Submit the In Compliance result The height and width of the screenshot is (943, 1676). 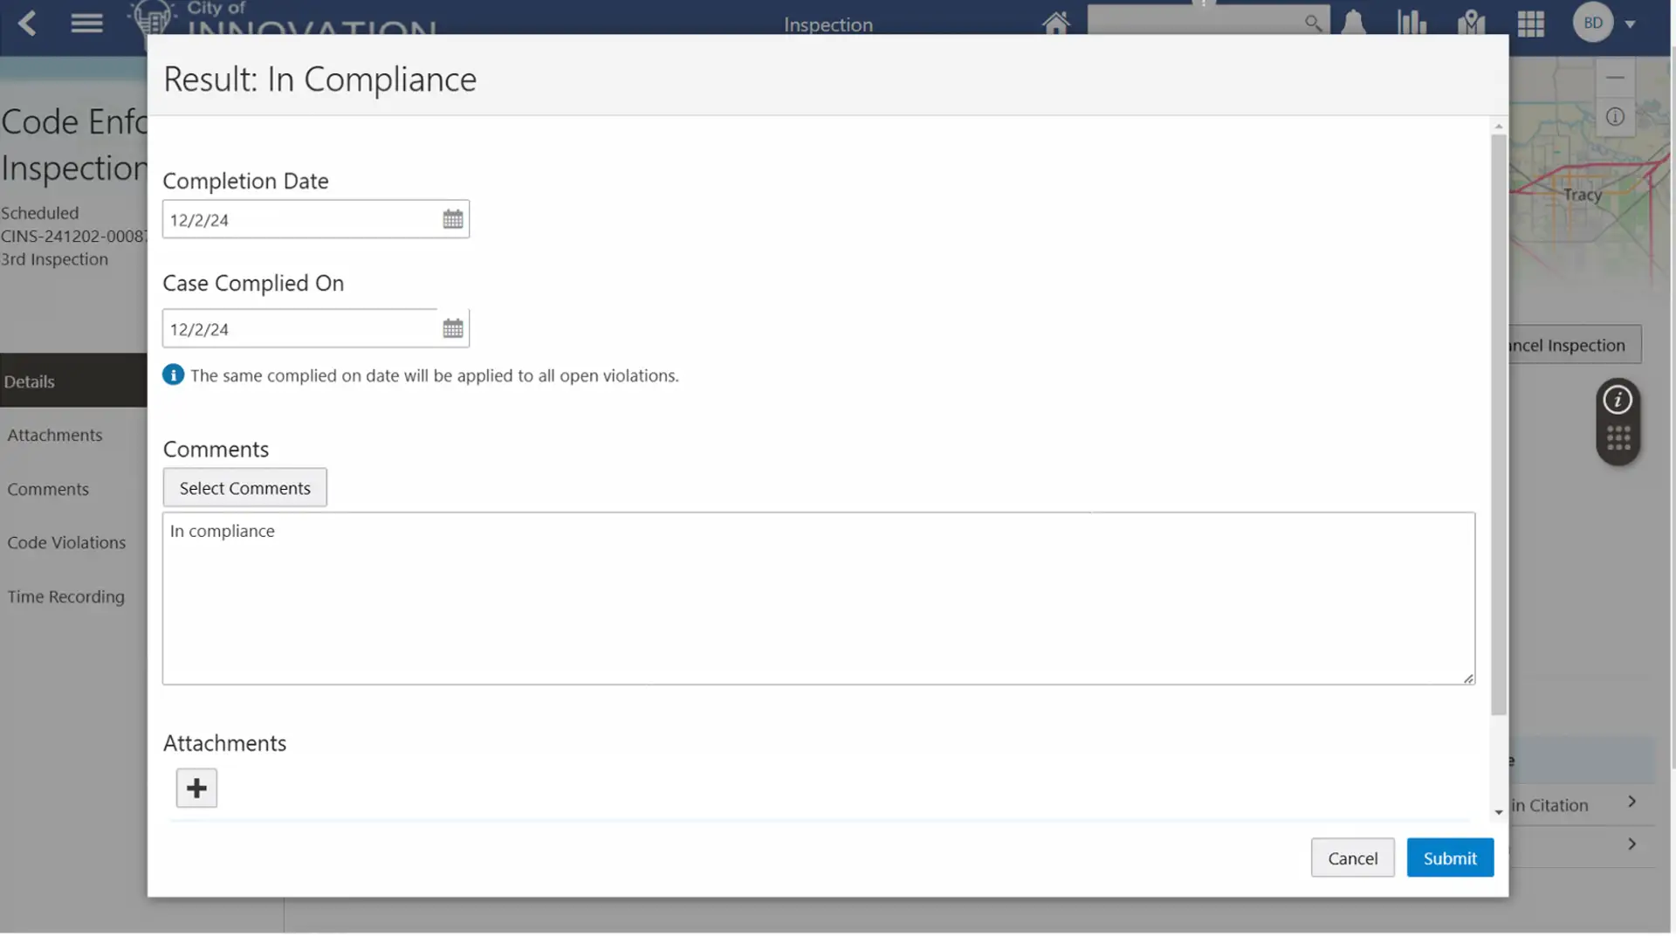1449,858
